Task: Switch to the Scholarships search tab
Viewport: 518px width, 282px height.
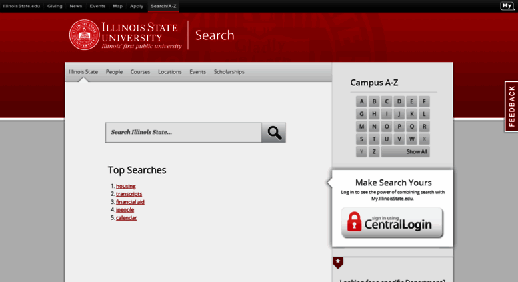Action: [229, 71]
